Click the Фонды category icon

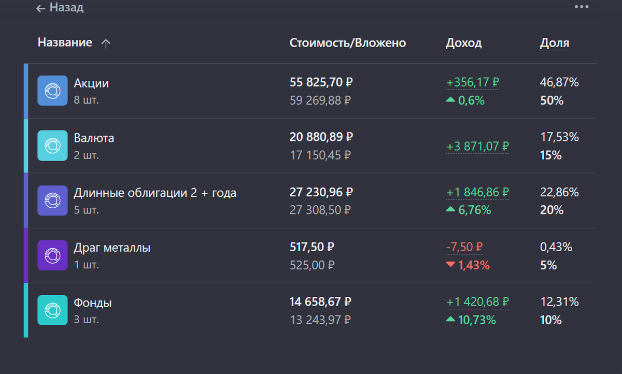(52, 310)
